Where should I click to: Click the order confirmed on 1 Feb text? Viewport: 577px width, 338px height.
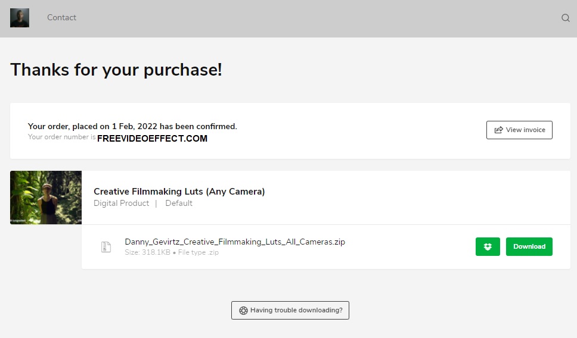click(132, 126)
